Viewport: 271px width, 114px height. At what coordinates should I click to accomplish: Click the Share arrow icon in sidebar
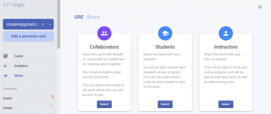point(5,76)
